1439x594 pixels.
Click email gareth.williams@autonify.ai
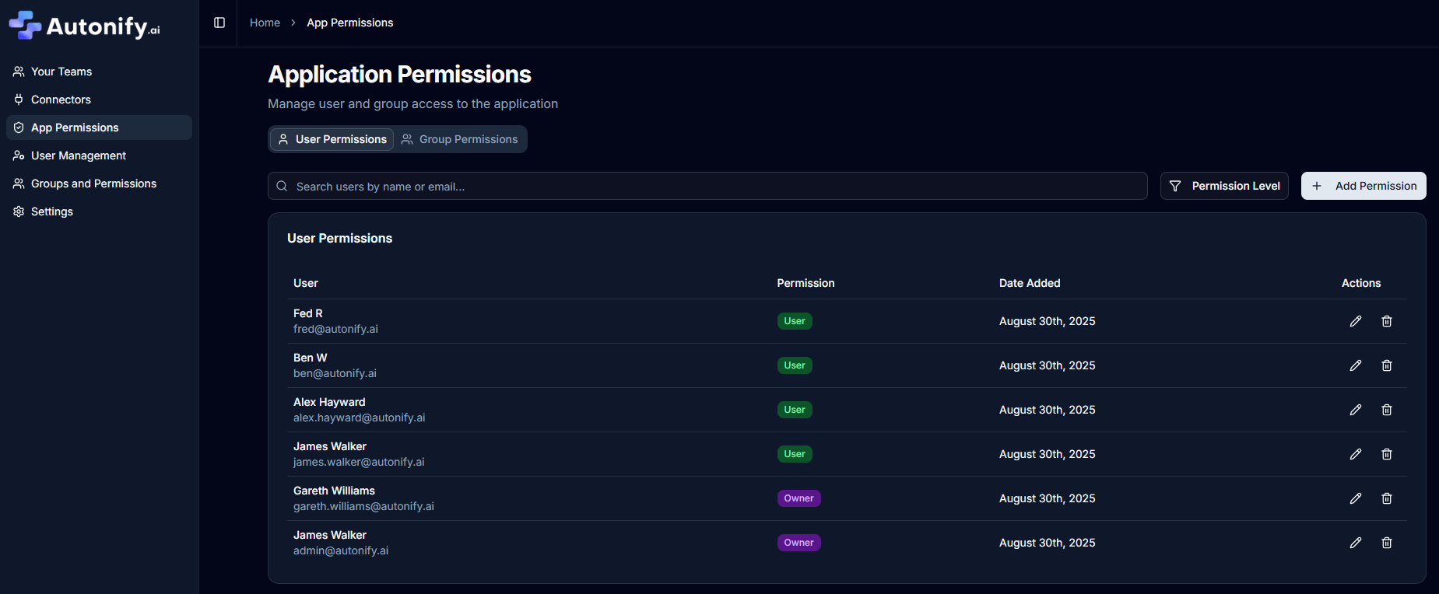(x=363, y=506)
